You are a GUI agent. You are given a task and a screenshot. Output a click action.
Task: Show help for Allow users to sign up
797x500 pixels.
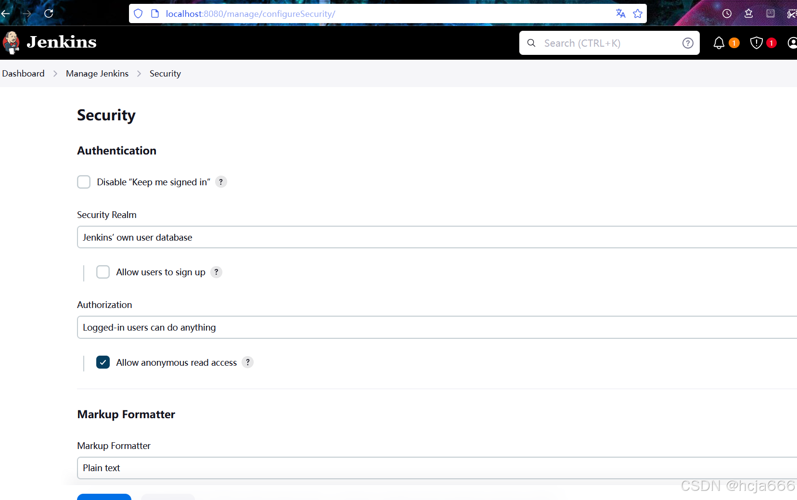pyautogui.click(x=217, y=272)
